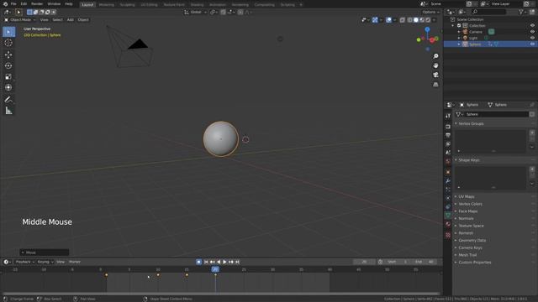The image size is (538, 302).
Task: Switch to the Sculpting workspace tab
Action: pos(127,5)
